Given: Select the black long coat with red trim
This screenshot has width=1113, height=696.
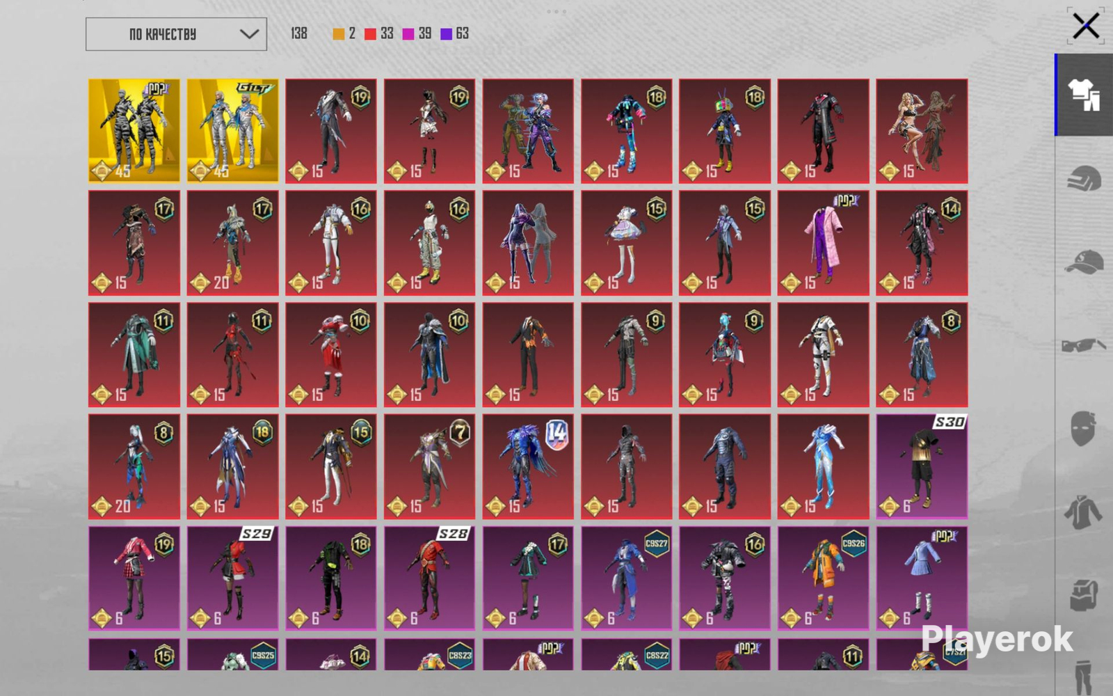Looking at the screenshot, I should pyautogui.click(x=824, y=131).
